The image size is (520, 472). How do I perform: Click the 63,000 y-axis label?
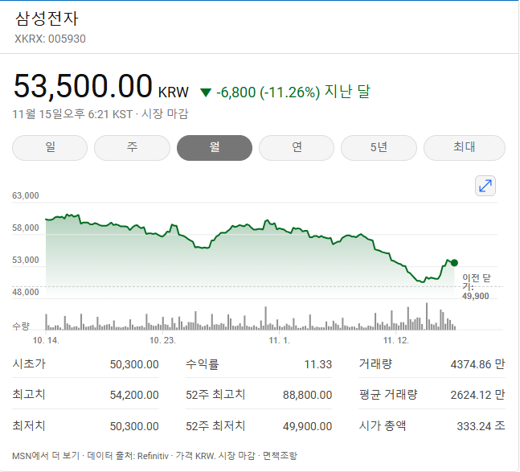pos(26,195)
